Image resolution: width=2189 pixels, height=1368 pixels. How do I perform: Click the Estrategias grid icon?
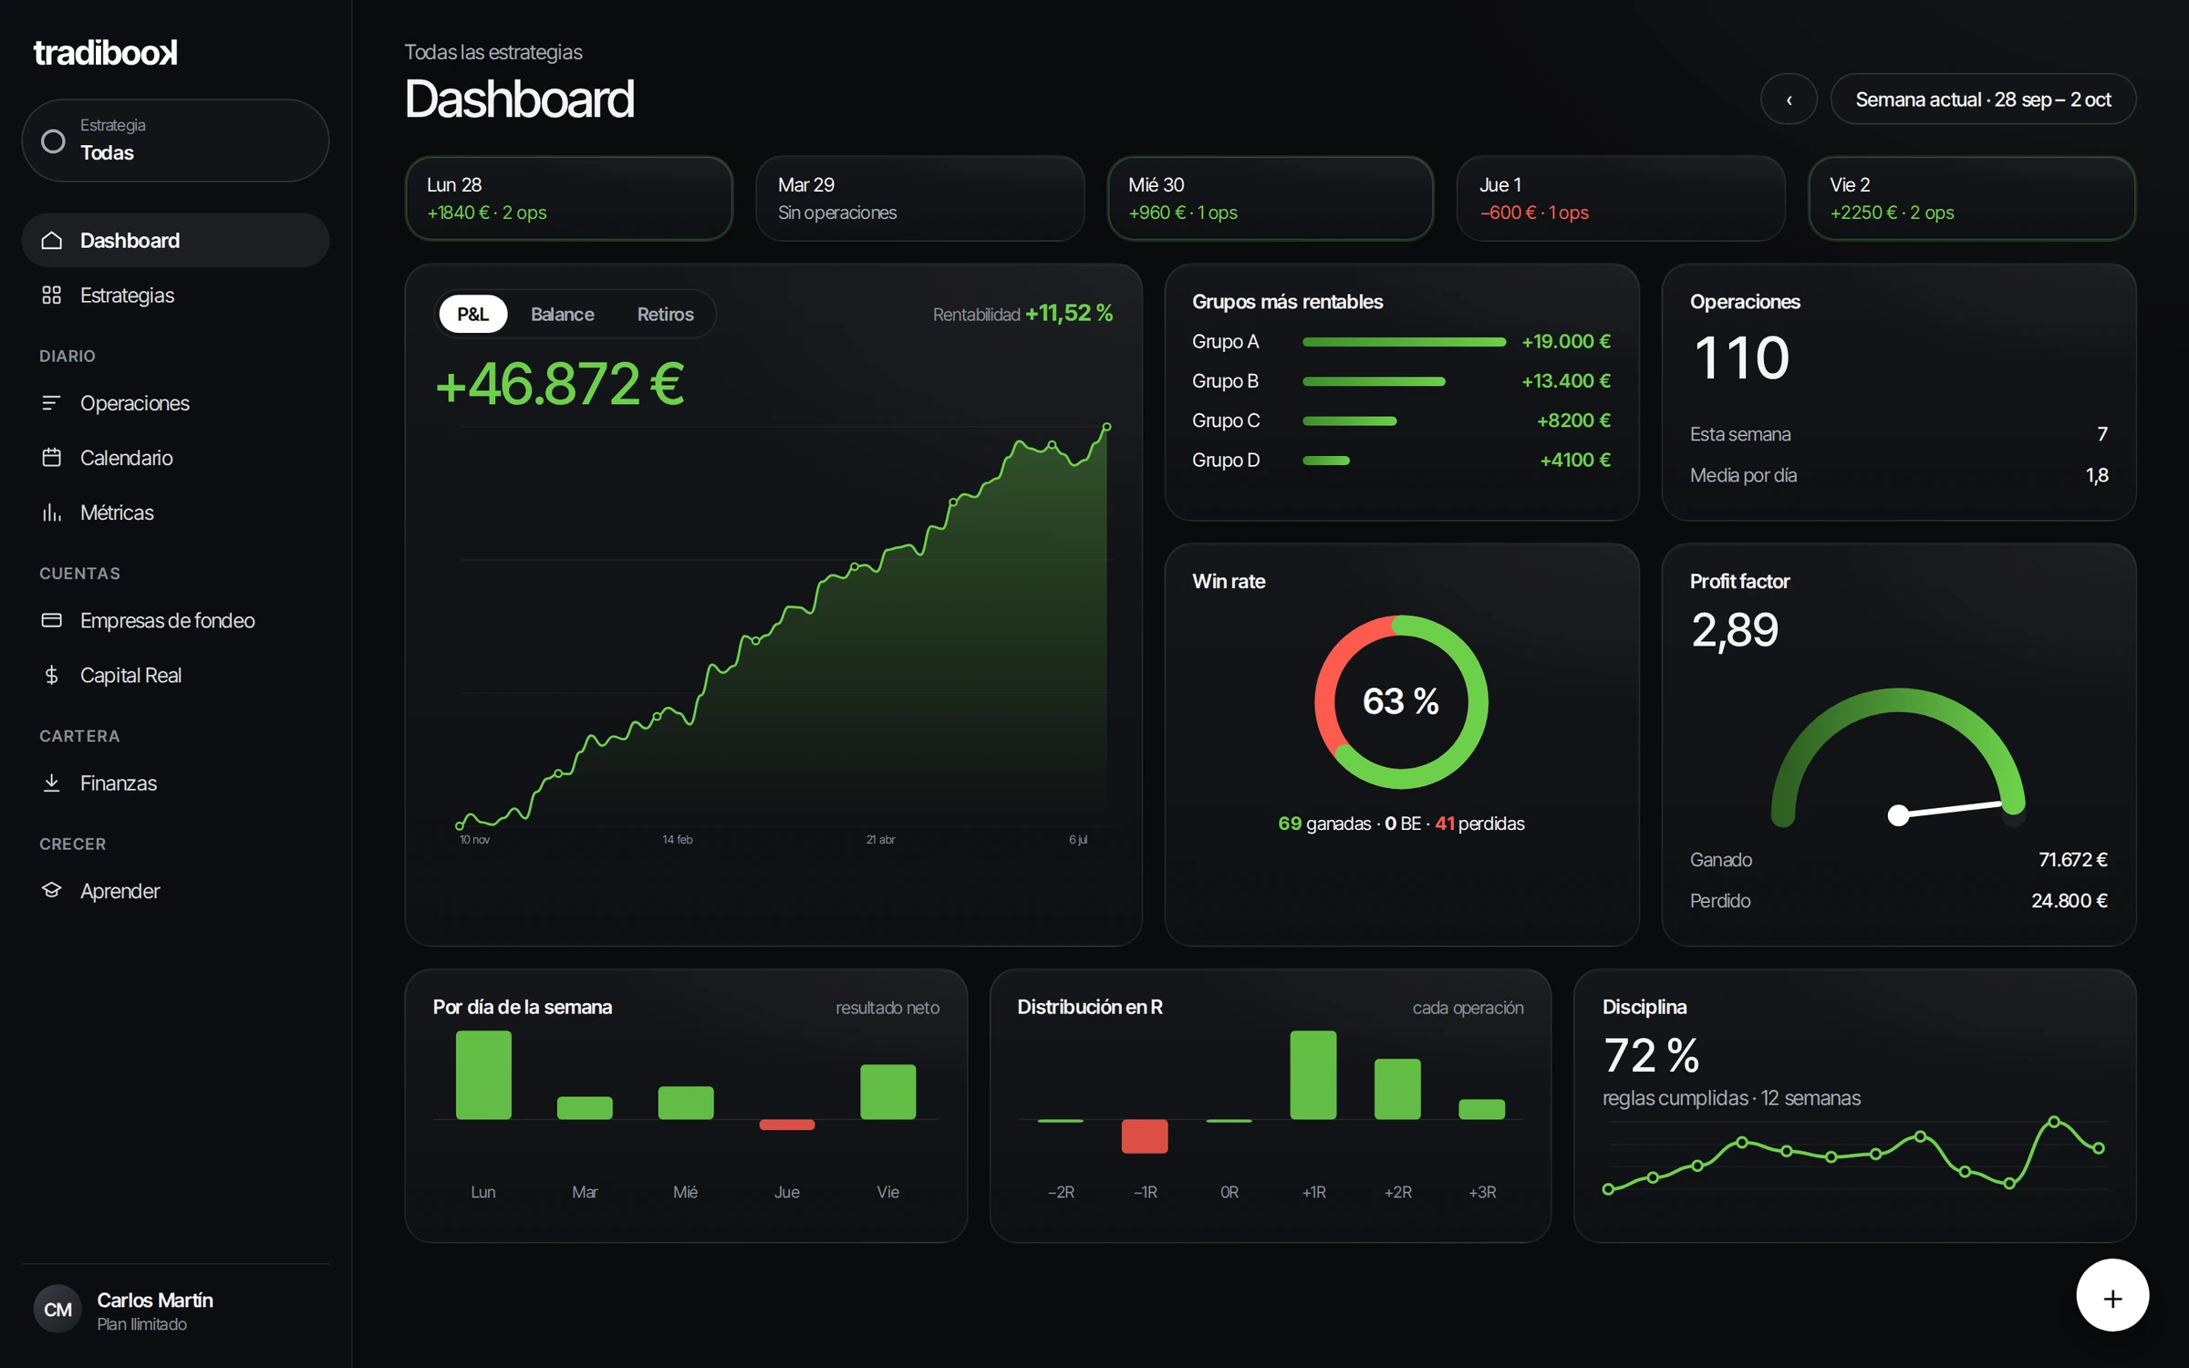52,295
